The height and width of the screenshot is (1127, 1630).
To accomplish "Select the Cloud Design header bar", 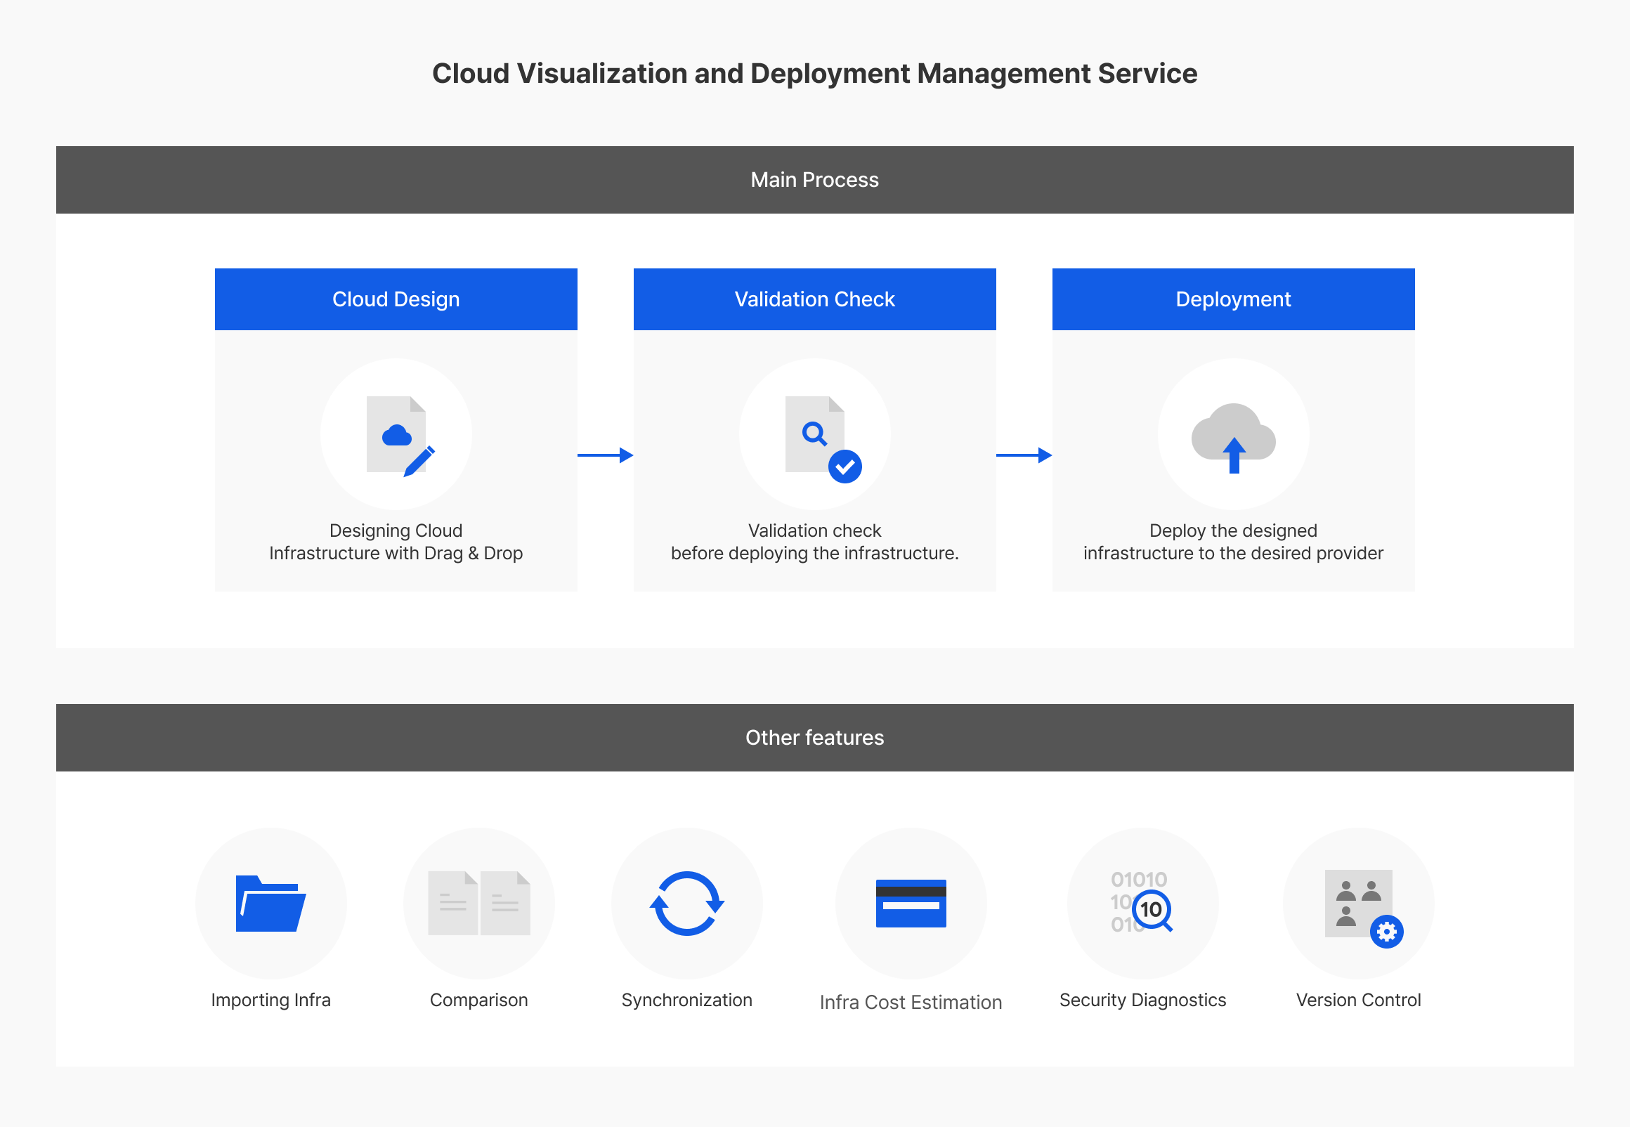I will pos(396,299).
